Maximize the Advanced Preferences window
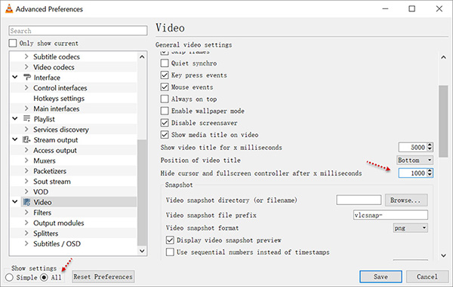Viewport: 453px width, 287px height. (411, 8)
